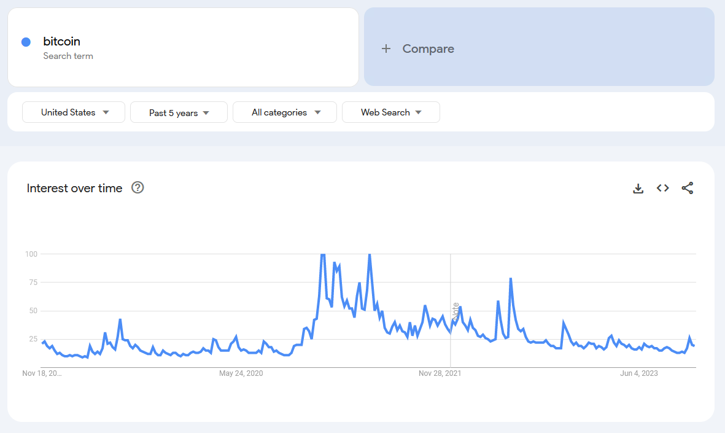The image size is (725, 433).
Task: Click the May 24, 2020 axis label
Action: coord(241,373)
